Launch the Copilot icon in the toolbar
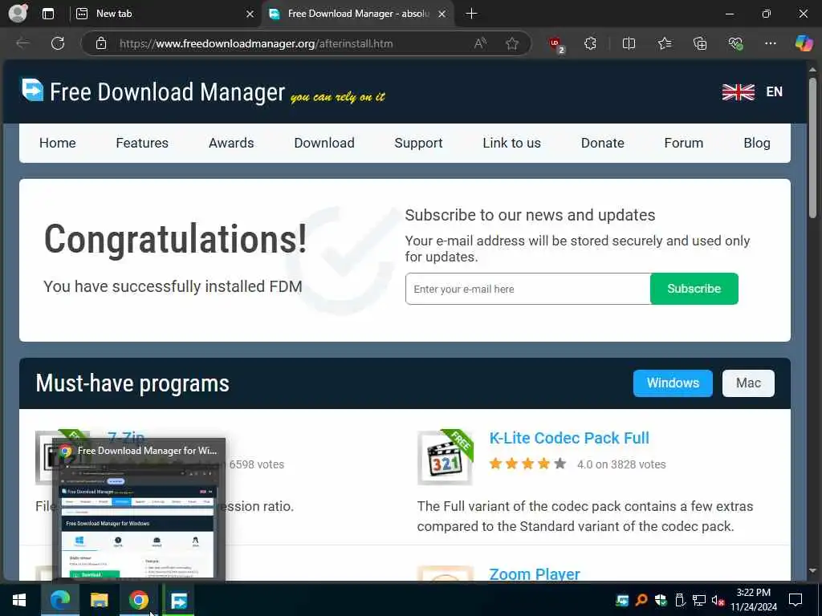The width and height of the screenshot is (822, 616). click(804, 43)
